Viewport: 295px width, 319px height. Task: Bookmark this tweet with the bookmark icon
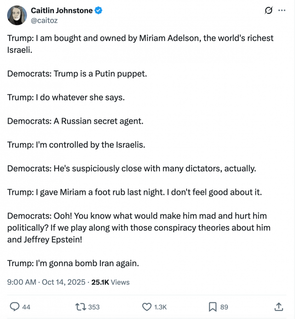(x=213, y=307)
